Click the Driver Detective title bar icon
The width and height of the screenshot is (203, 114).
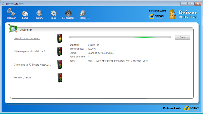pos(3,4)
